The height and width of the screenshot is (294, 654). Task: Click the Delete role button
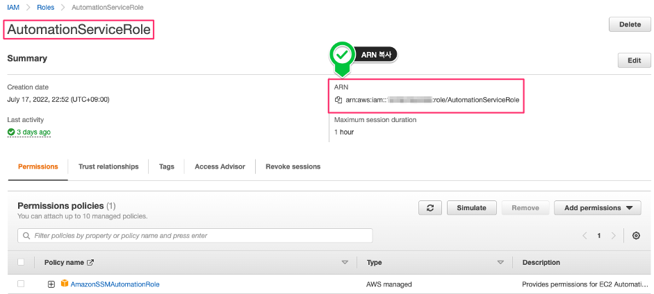coord(630,24)
